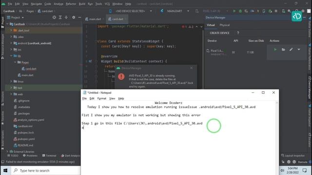This screenshot has height=175, width=312.
Task: Open the Android Studio File menu
Action: point(10,4)
